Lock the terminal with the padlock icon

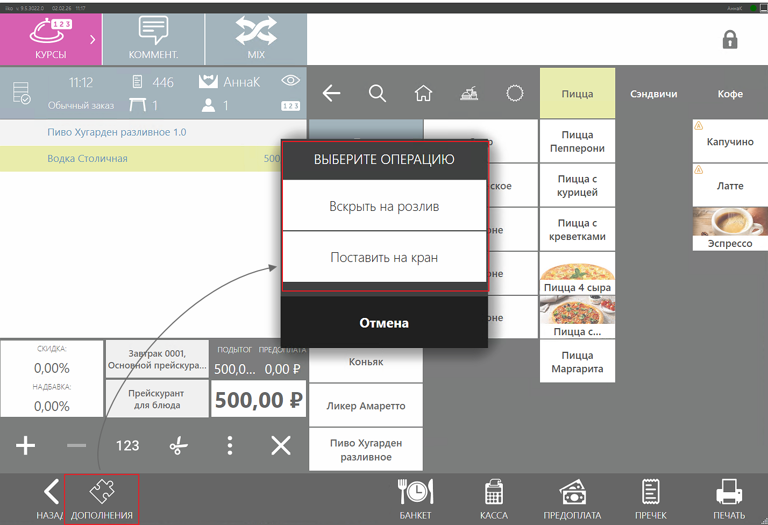730,40
